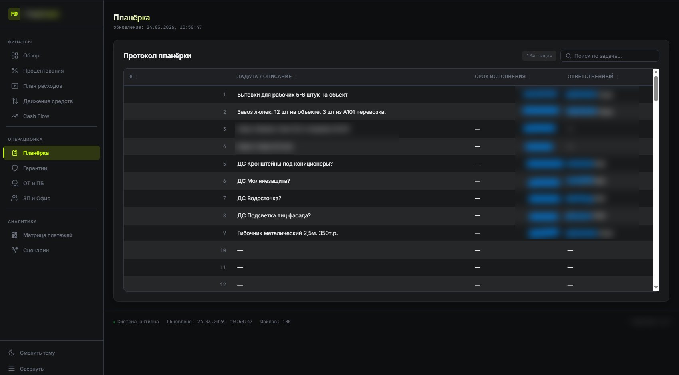Click the Движение средств arrows icon
The height and width of the screenshot is (375, 679).
click(15, 101)
